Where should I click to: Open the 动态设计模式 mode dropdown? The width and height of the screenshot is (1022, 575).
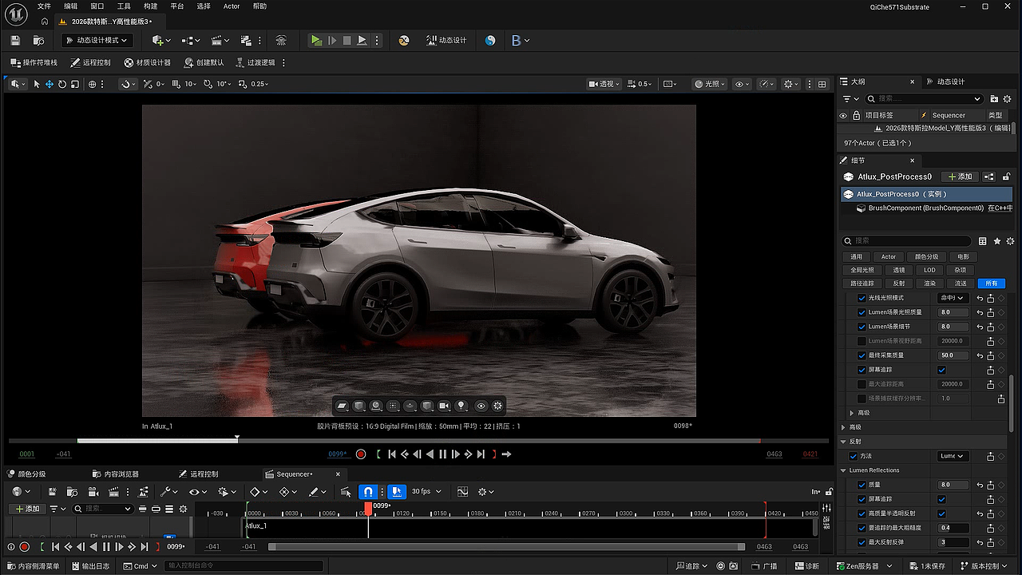point(96,40)
